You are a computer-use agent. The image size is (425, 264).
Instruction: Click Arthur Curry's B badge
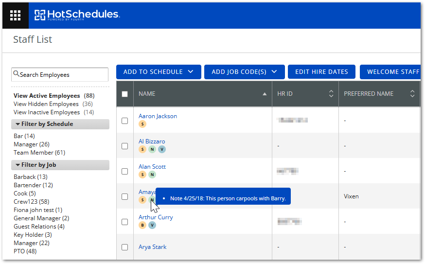(142, 225)
